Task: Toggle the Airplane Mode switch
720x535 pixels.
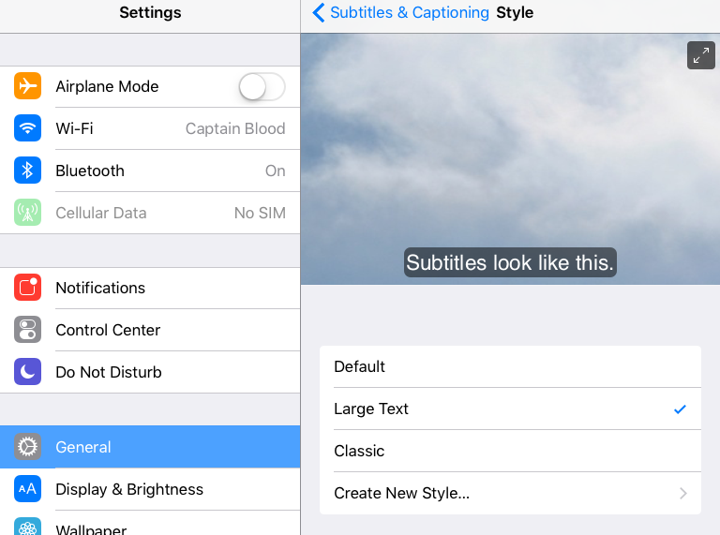Action: tap(262, 86)
